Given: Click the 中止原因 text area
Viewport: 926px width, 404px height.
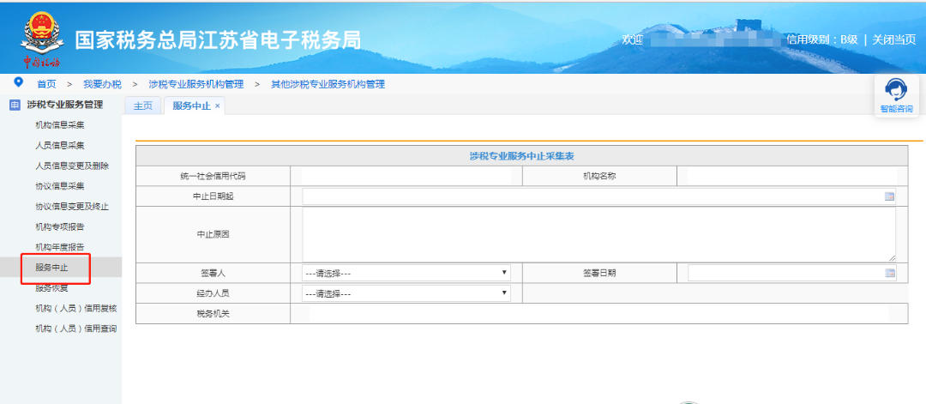Looking at the screenshot, I should point(598,234).
